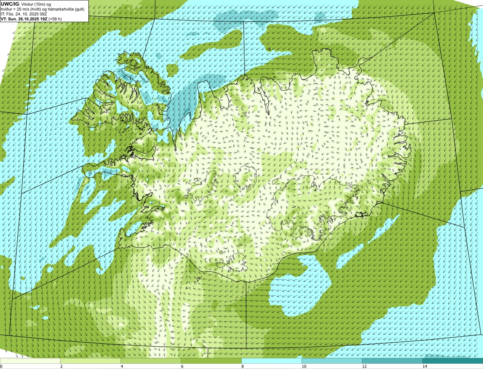Screen dimensions: 483x369
Task: Select the 'IT: Fös. 24. 10. 2025 09Z' line
Action: pos(24,14)
